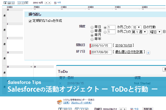Viewport: 166px width, 110px height.
Task: Go to next month beside 2016 10月
Action: (50, 3)
